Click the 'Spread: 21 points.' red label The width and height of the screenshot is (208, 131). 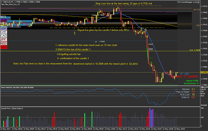tap(184, 76)
